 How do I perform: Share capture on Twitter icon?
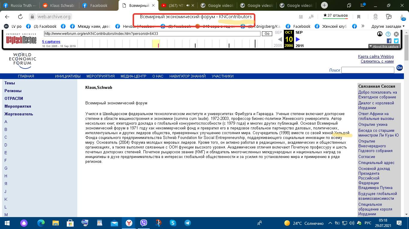pyautogui.click(x=396, y=41)
